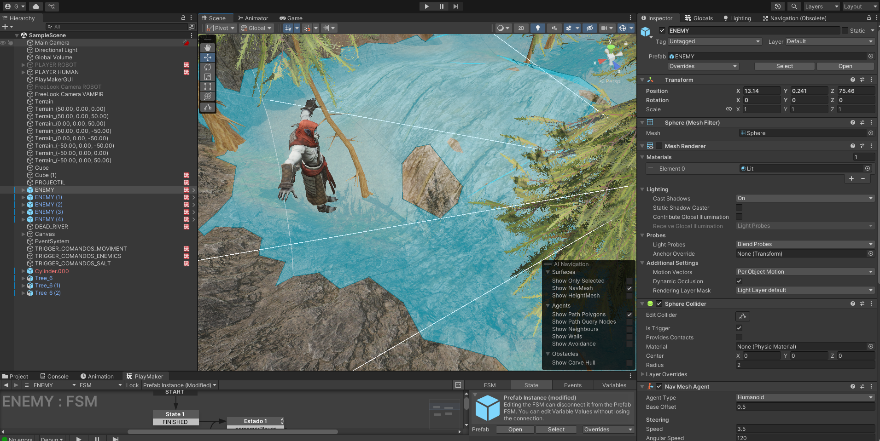This screenshot has width=880, height=441.
Task: Select the Scale tool in scene toolbar
Action: click(x=208, y=77)
